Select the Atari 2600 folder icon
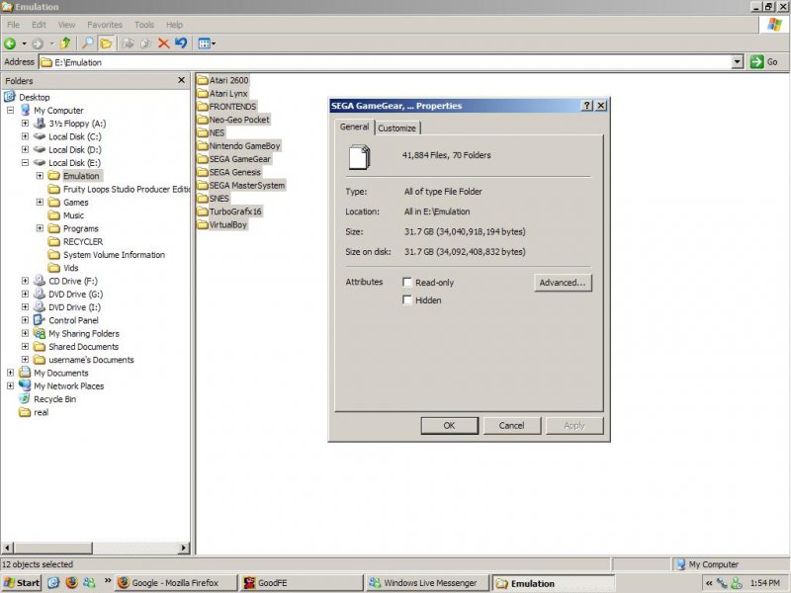This screenshot has height=593, width=791. [x=203, y=80]
